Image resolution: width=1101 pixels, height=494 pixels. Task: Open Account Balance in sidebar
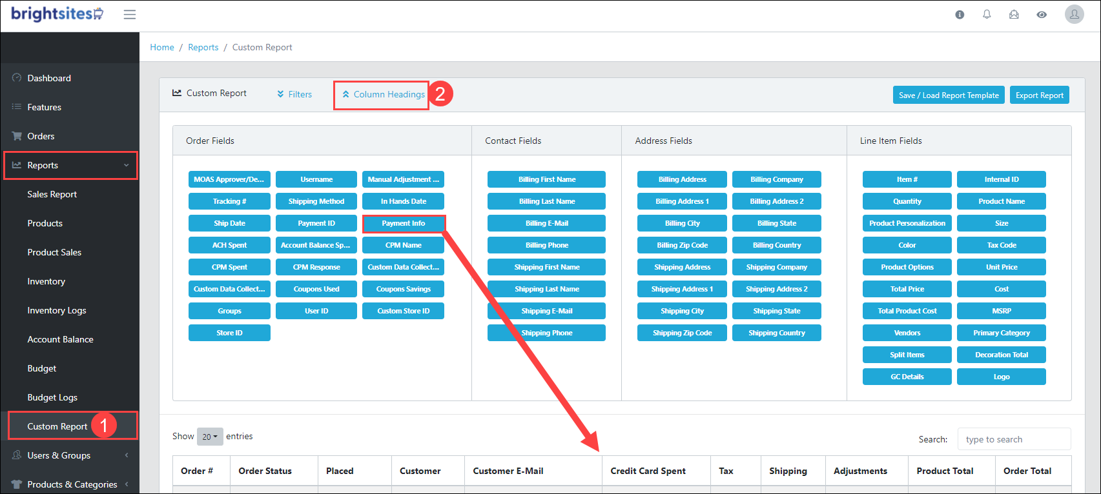coord(60,339)
